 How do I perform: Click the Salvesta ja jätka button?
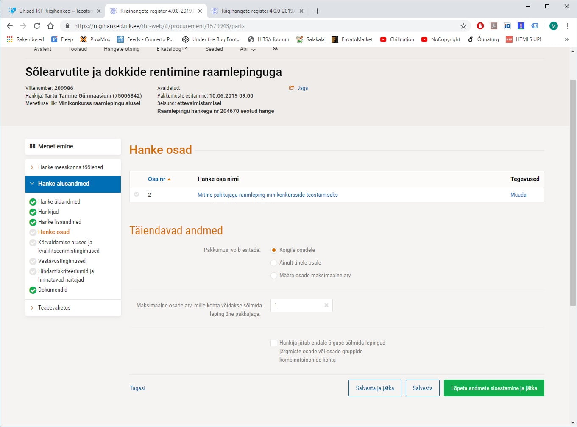pyautogui.click(x=375, y=388)
